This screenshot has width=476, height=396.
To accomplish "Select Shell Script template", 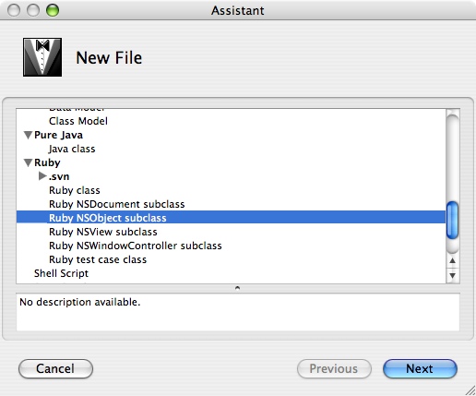I will tap(61, 273).
